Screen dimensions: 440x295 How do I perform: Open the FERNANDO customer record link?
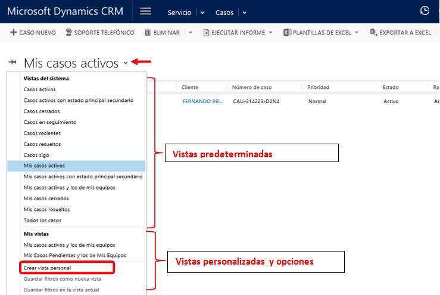[202, 101]
